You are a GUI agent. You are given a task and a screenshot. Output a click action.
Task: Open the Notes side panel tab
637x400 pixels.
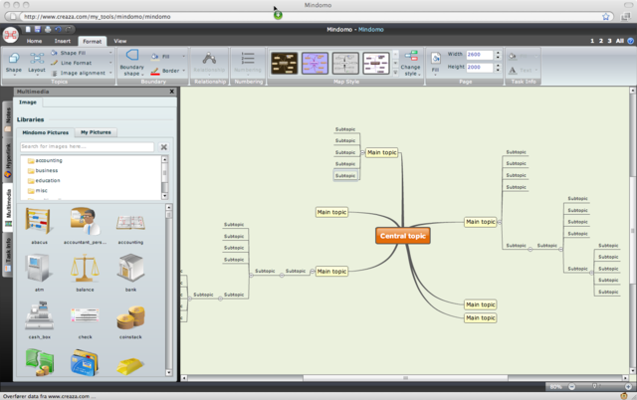tap(8, 119)
